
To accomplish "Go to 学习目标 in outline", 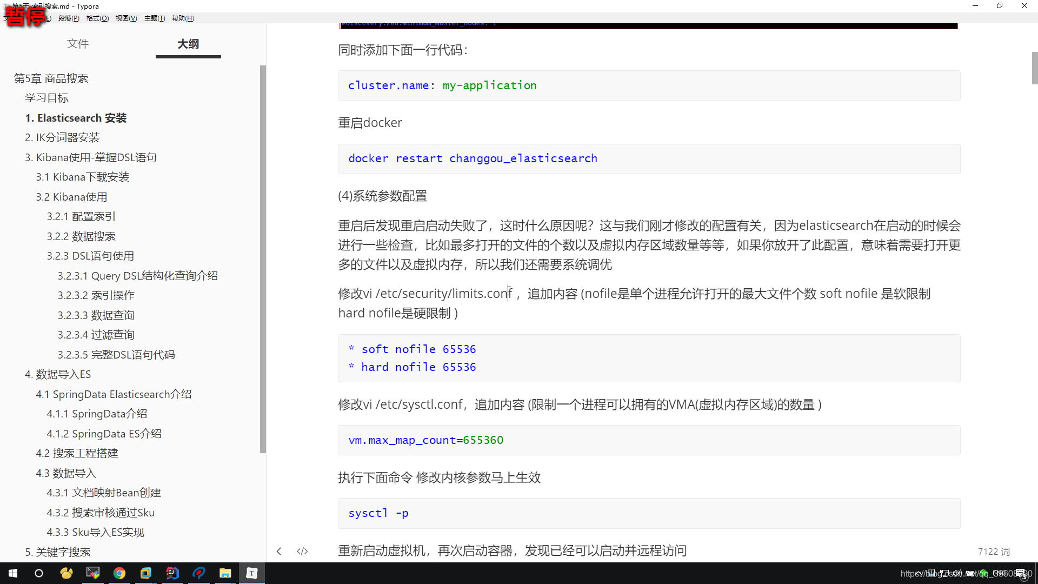I will (x=46, y=98).
